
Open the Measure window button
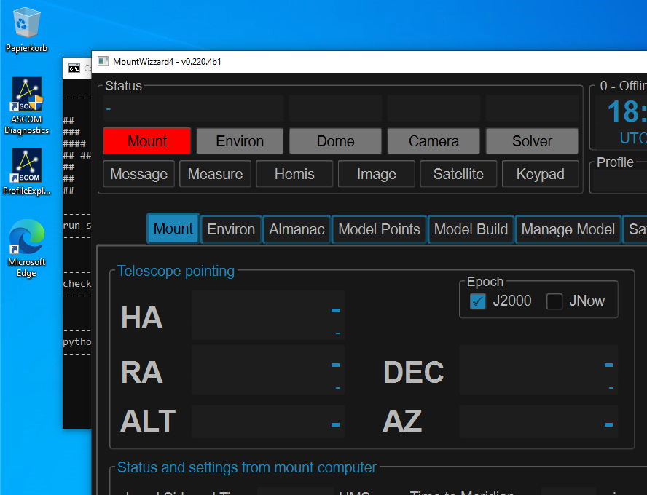[215, 174]
